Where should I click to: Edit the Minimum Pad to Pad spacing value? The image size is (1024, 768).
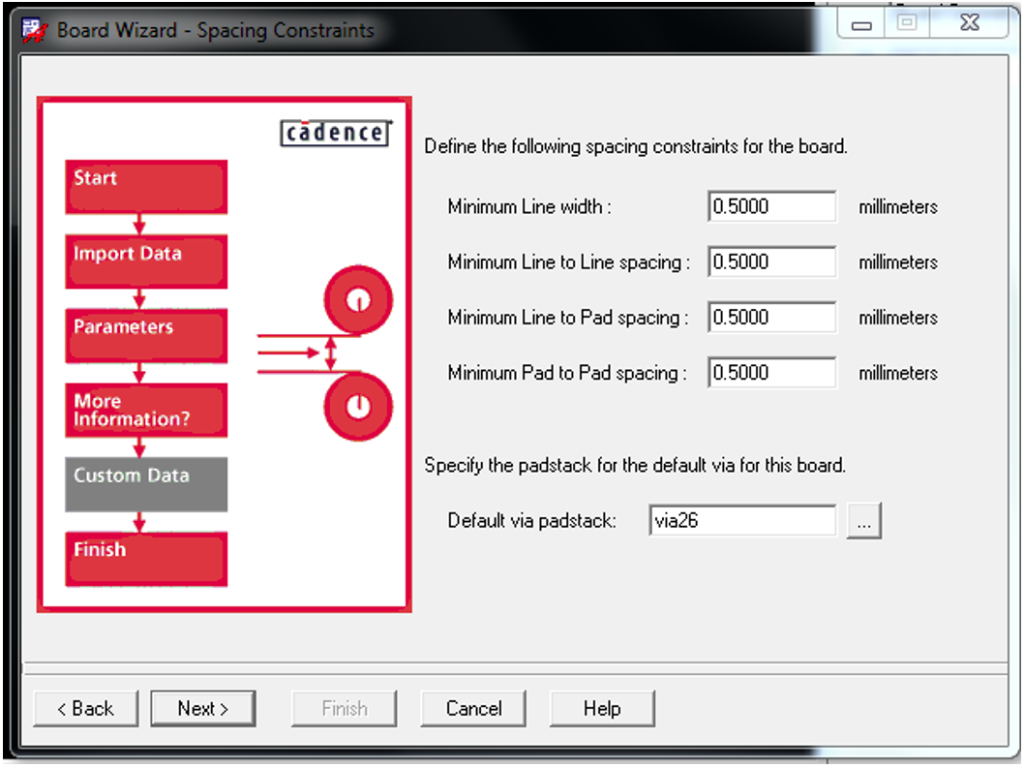(x=771, y=373)
